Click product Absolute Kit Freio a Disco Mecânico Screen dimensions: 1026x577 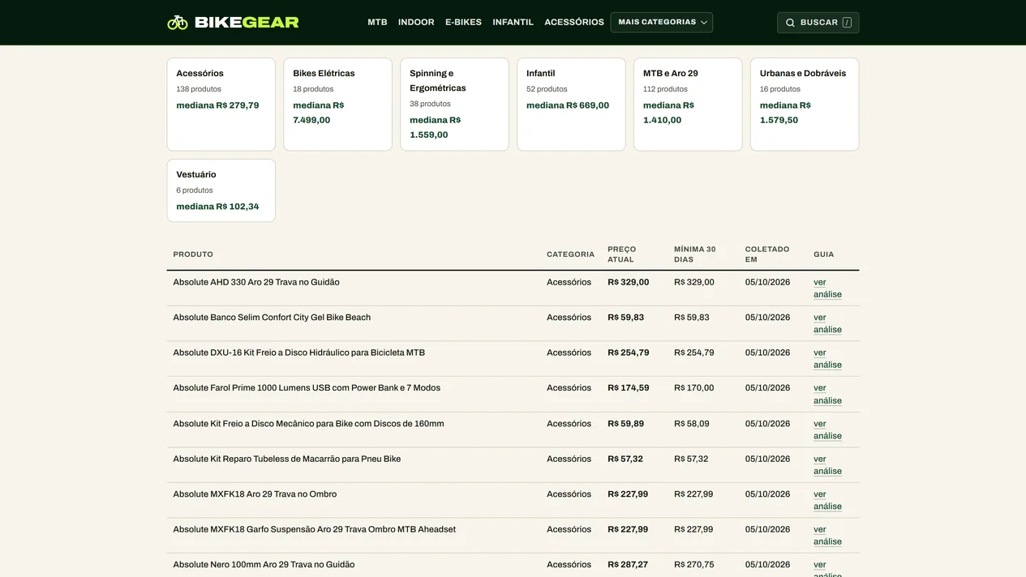(308, 424)
